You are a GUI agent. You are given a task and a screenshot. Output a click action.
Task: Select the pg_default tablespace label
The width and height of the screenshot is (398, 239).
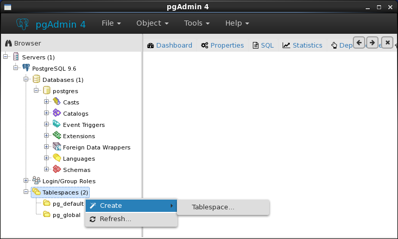tap(68, 204)
